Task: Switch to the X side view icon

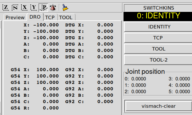Action: 24,8
